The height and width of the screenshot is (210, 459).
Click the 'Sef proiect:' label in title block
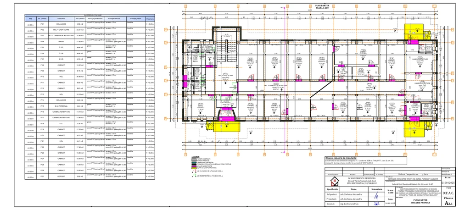pos(332,194)
